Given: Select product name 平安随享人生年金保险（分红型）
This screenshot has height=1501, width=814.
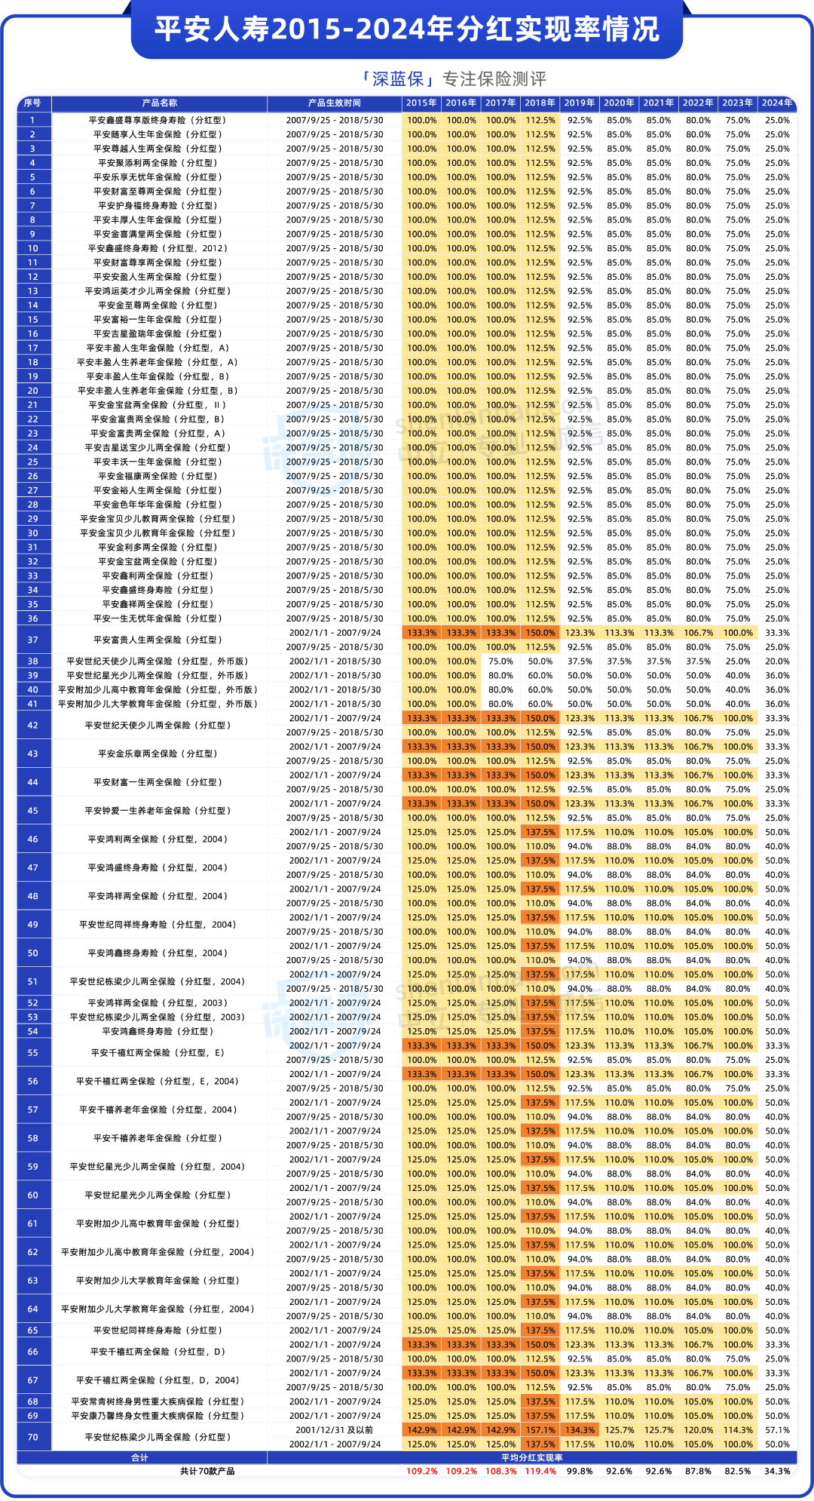Looking at the screenshot, I should pos(158,134).
